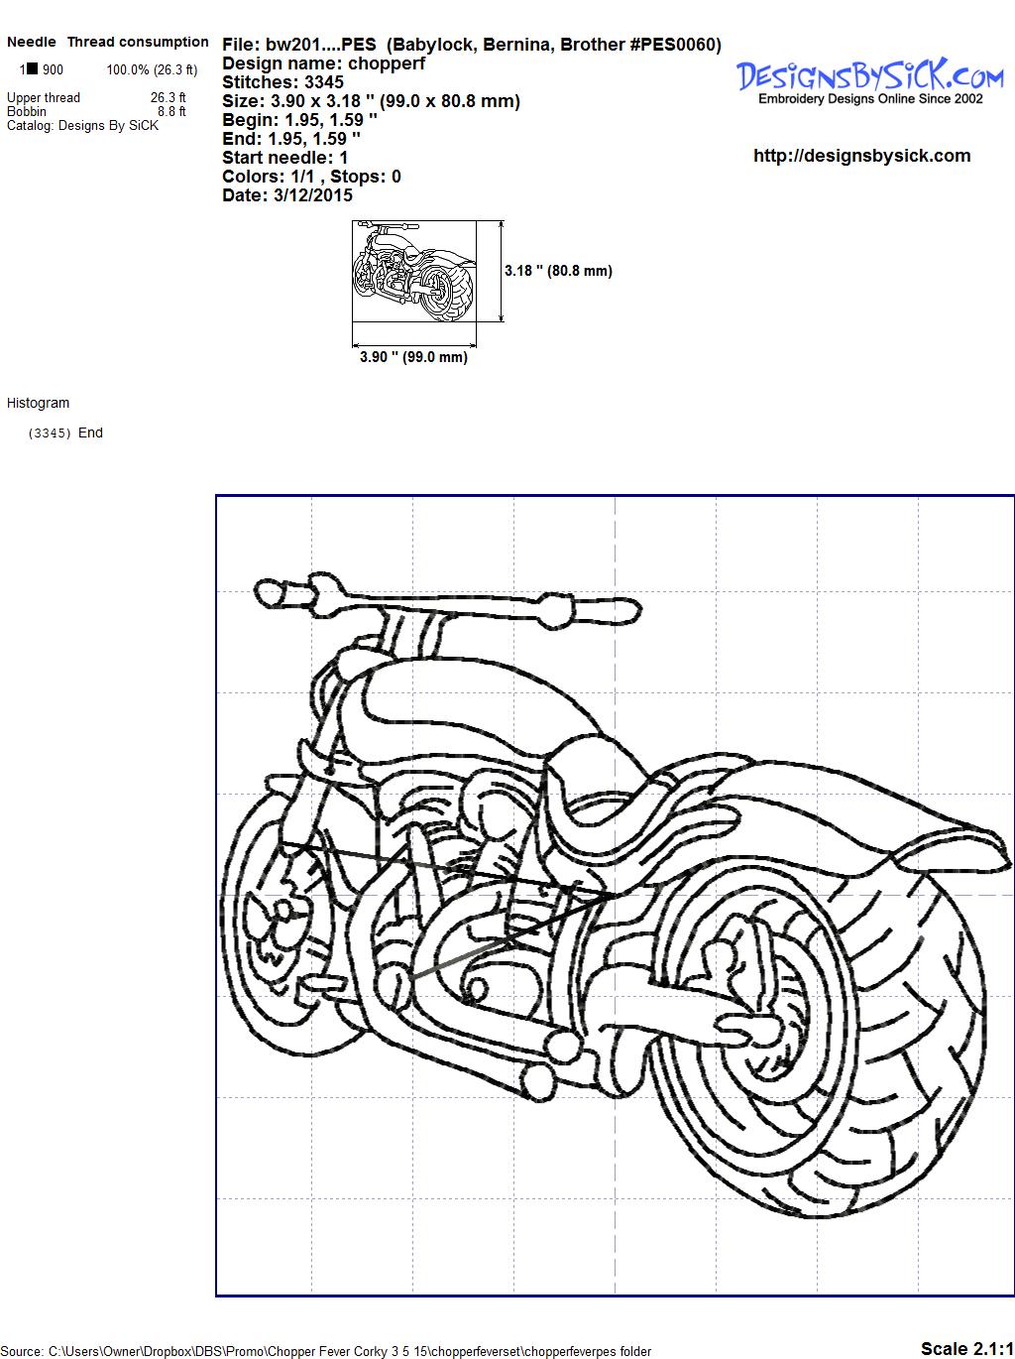Click the Design name: chopperf line

pos(323,63)
